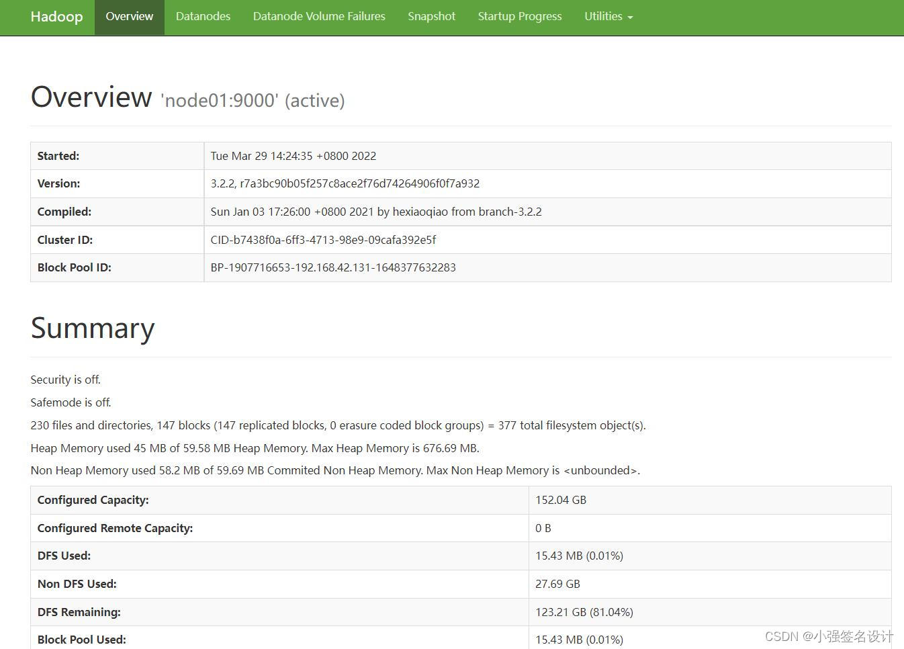Click the Summary heading
Screen dimensions: 904x649
tap(93, 328)
